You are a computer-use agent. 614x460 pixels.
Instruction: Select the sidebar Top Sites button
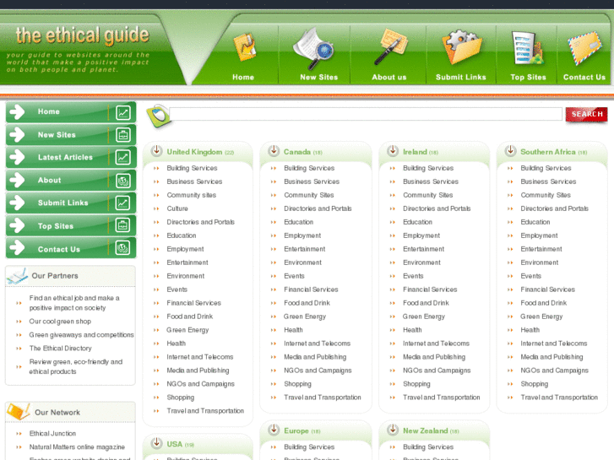(71, 225)
